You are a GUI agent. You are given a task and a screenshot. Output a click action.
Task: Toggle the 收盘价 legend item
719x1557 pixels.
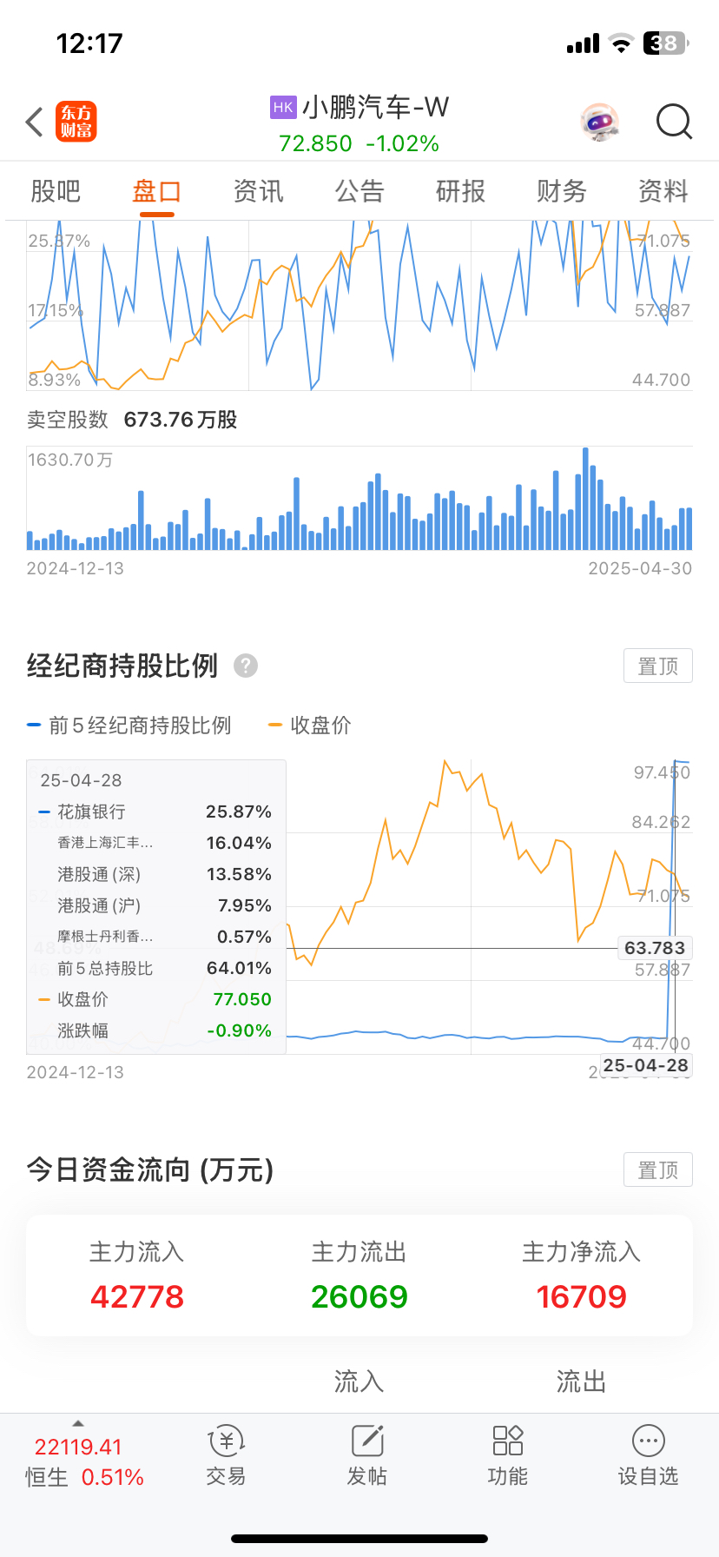pyautogui.click(x=310, y=725)
